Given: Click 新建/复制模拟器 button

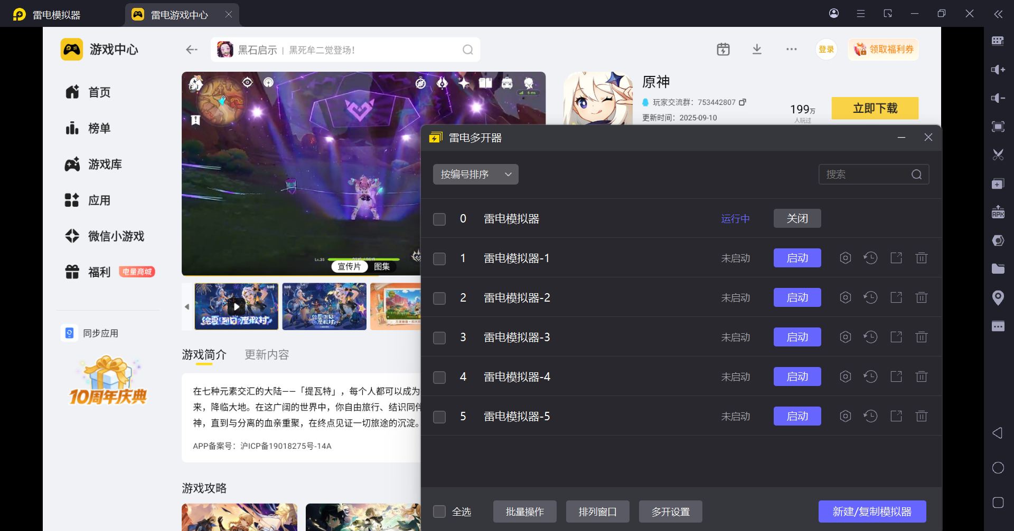Looking at the screenshot, I should click(x=872, y=511).
